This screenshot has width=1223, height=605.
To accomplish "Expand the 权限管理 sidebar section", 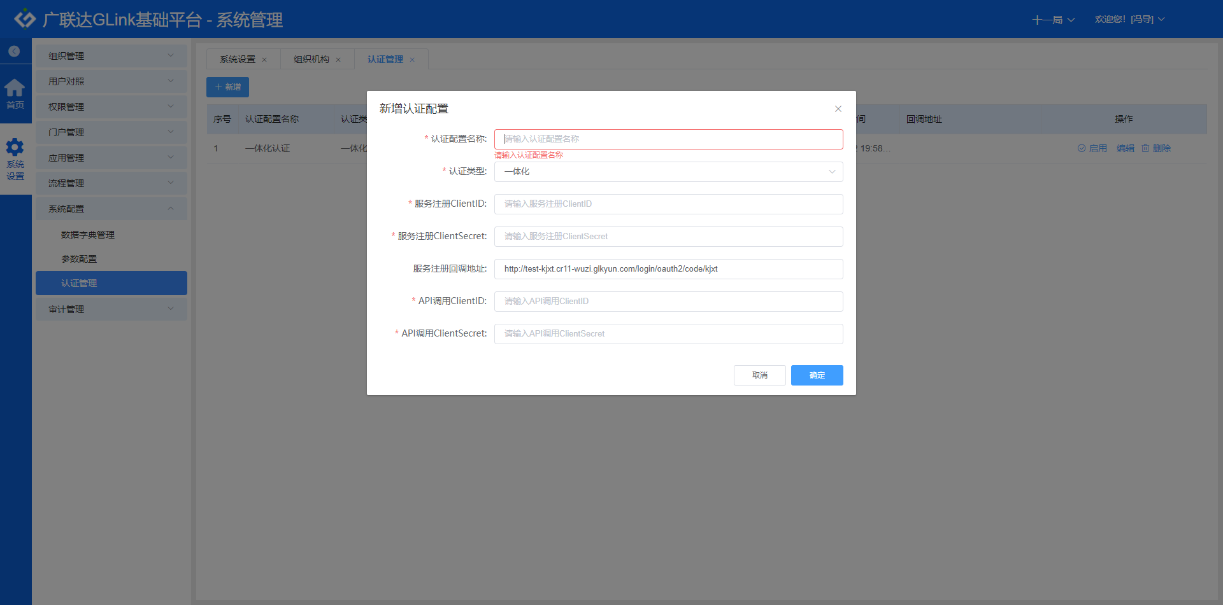I will coord(111,106).
